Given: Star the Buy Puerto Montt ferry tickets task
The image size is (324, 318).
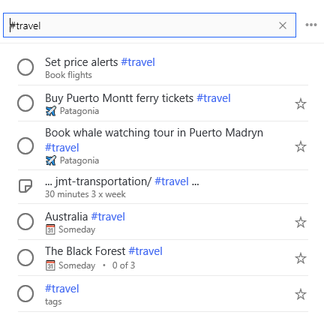Looking at the screenshot, I should point(301,103).
